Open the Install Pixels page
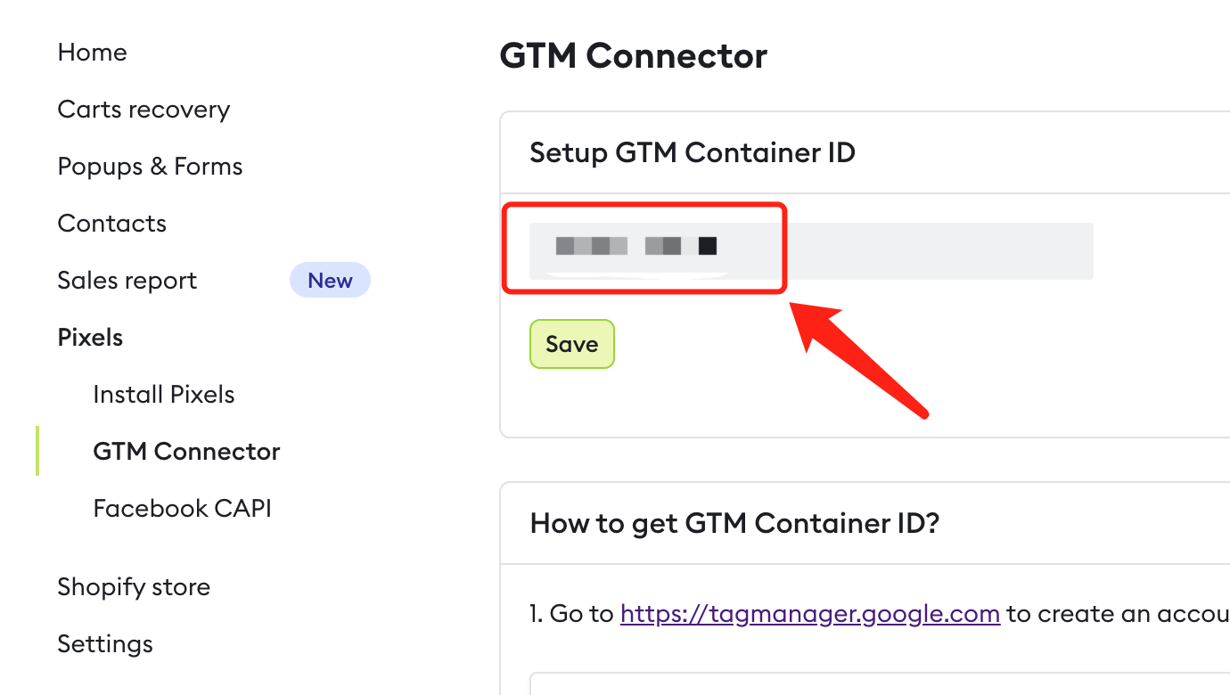The width and height of the screenshot is (1230, 695). coord(163,394)
